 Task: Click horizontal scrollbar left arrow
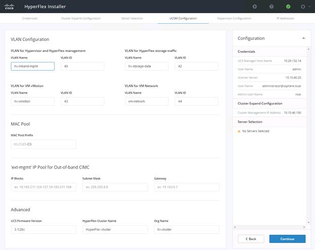tap(235, 227)
